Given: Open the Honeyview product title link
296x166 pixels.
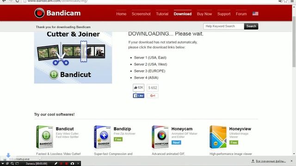Looking at the screenshot, I should click(240, 129).
